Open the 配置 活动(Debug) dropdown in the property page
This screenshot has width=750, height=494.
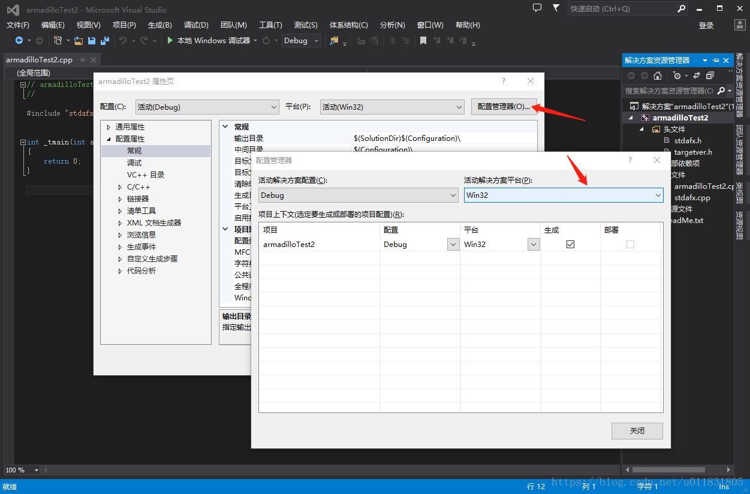[x=207, y=107]
